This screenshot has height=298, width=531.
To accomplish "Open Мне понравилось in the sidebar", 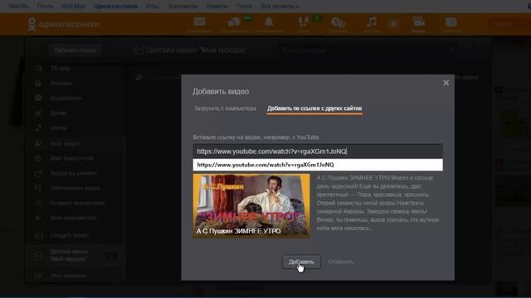I will click(x=74, y=218).
